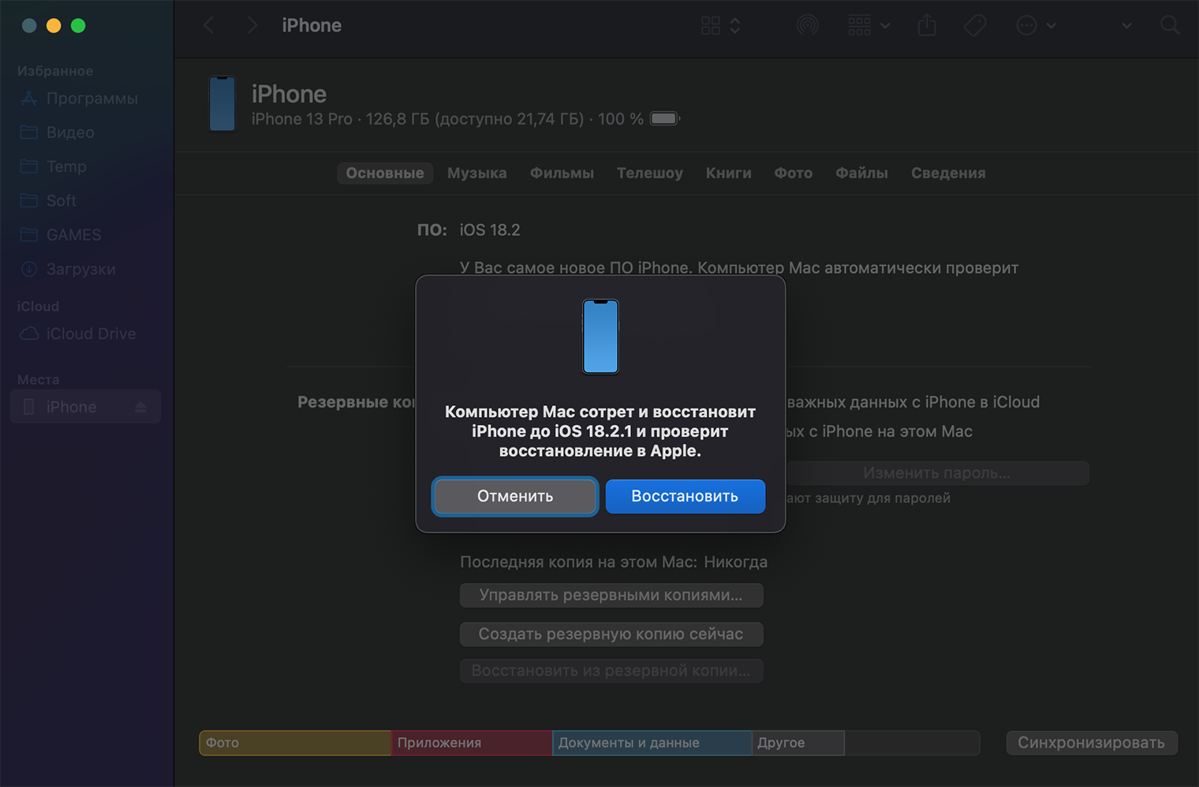Click the iPhone 13 Pro details line
This screenshot has height=787, width=1199.
pos(447,119)
